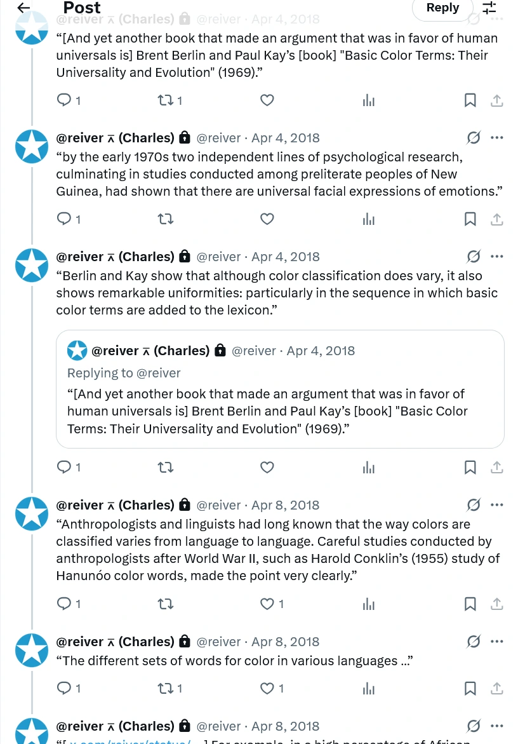This screenshot has height=744, width=518.
Task: Open the Apr 8, 2018 timestamp on the Hanunóo post
Action: 286,505
